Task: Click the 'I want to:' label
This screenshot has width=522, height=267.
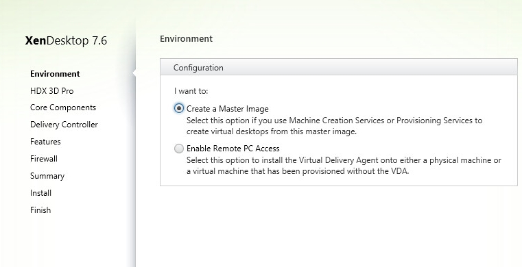Action: tap(191, 91)
